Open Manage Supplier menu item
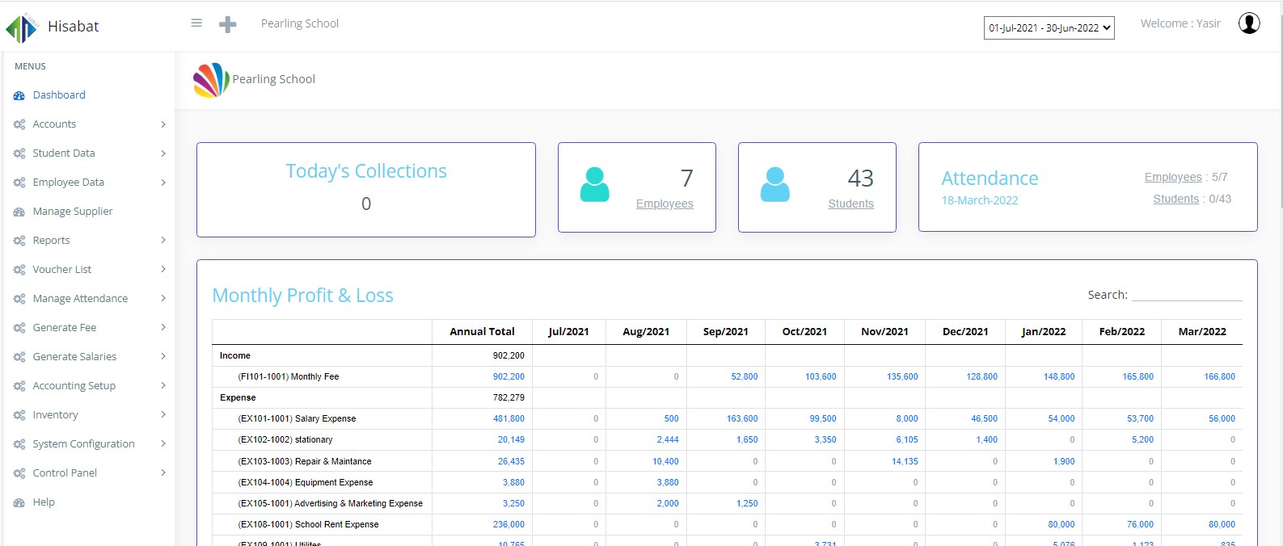The height and width of the screenshot is (546, 1283). pos(73,212)
